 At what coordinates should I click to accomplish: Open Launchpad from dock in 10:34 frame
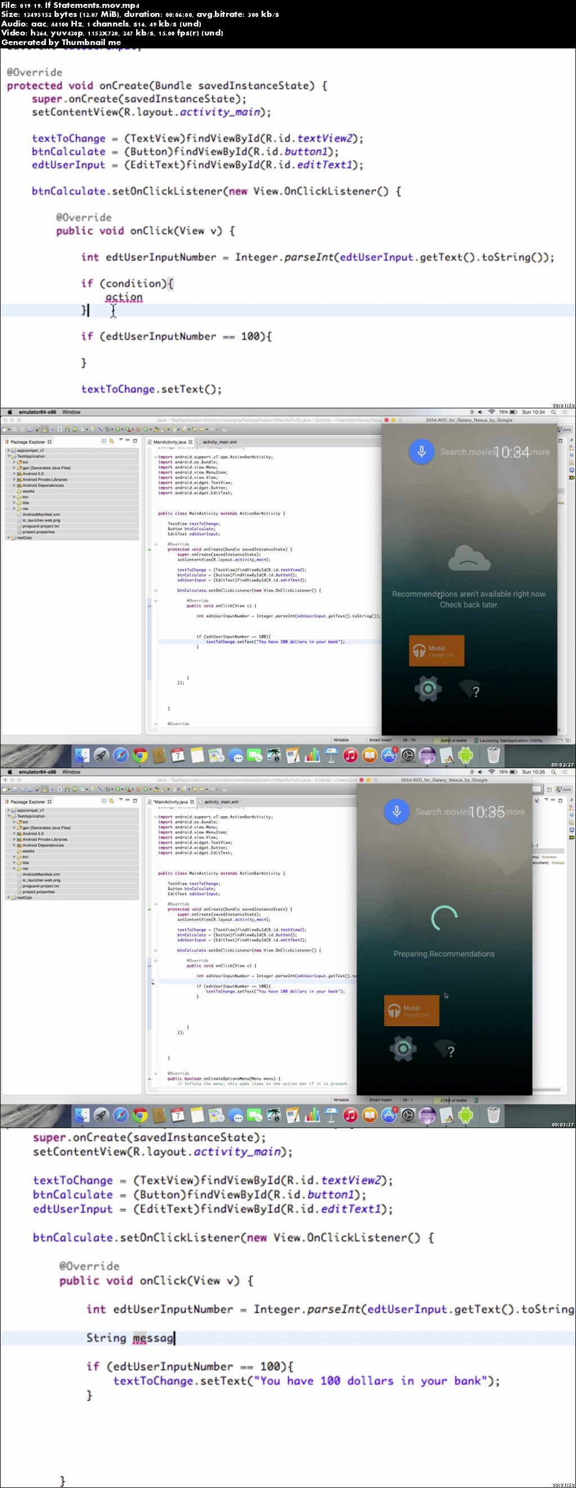(101, 755)
